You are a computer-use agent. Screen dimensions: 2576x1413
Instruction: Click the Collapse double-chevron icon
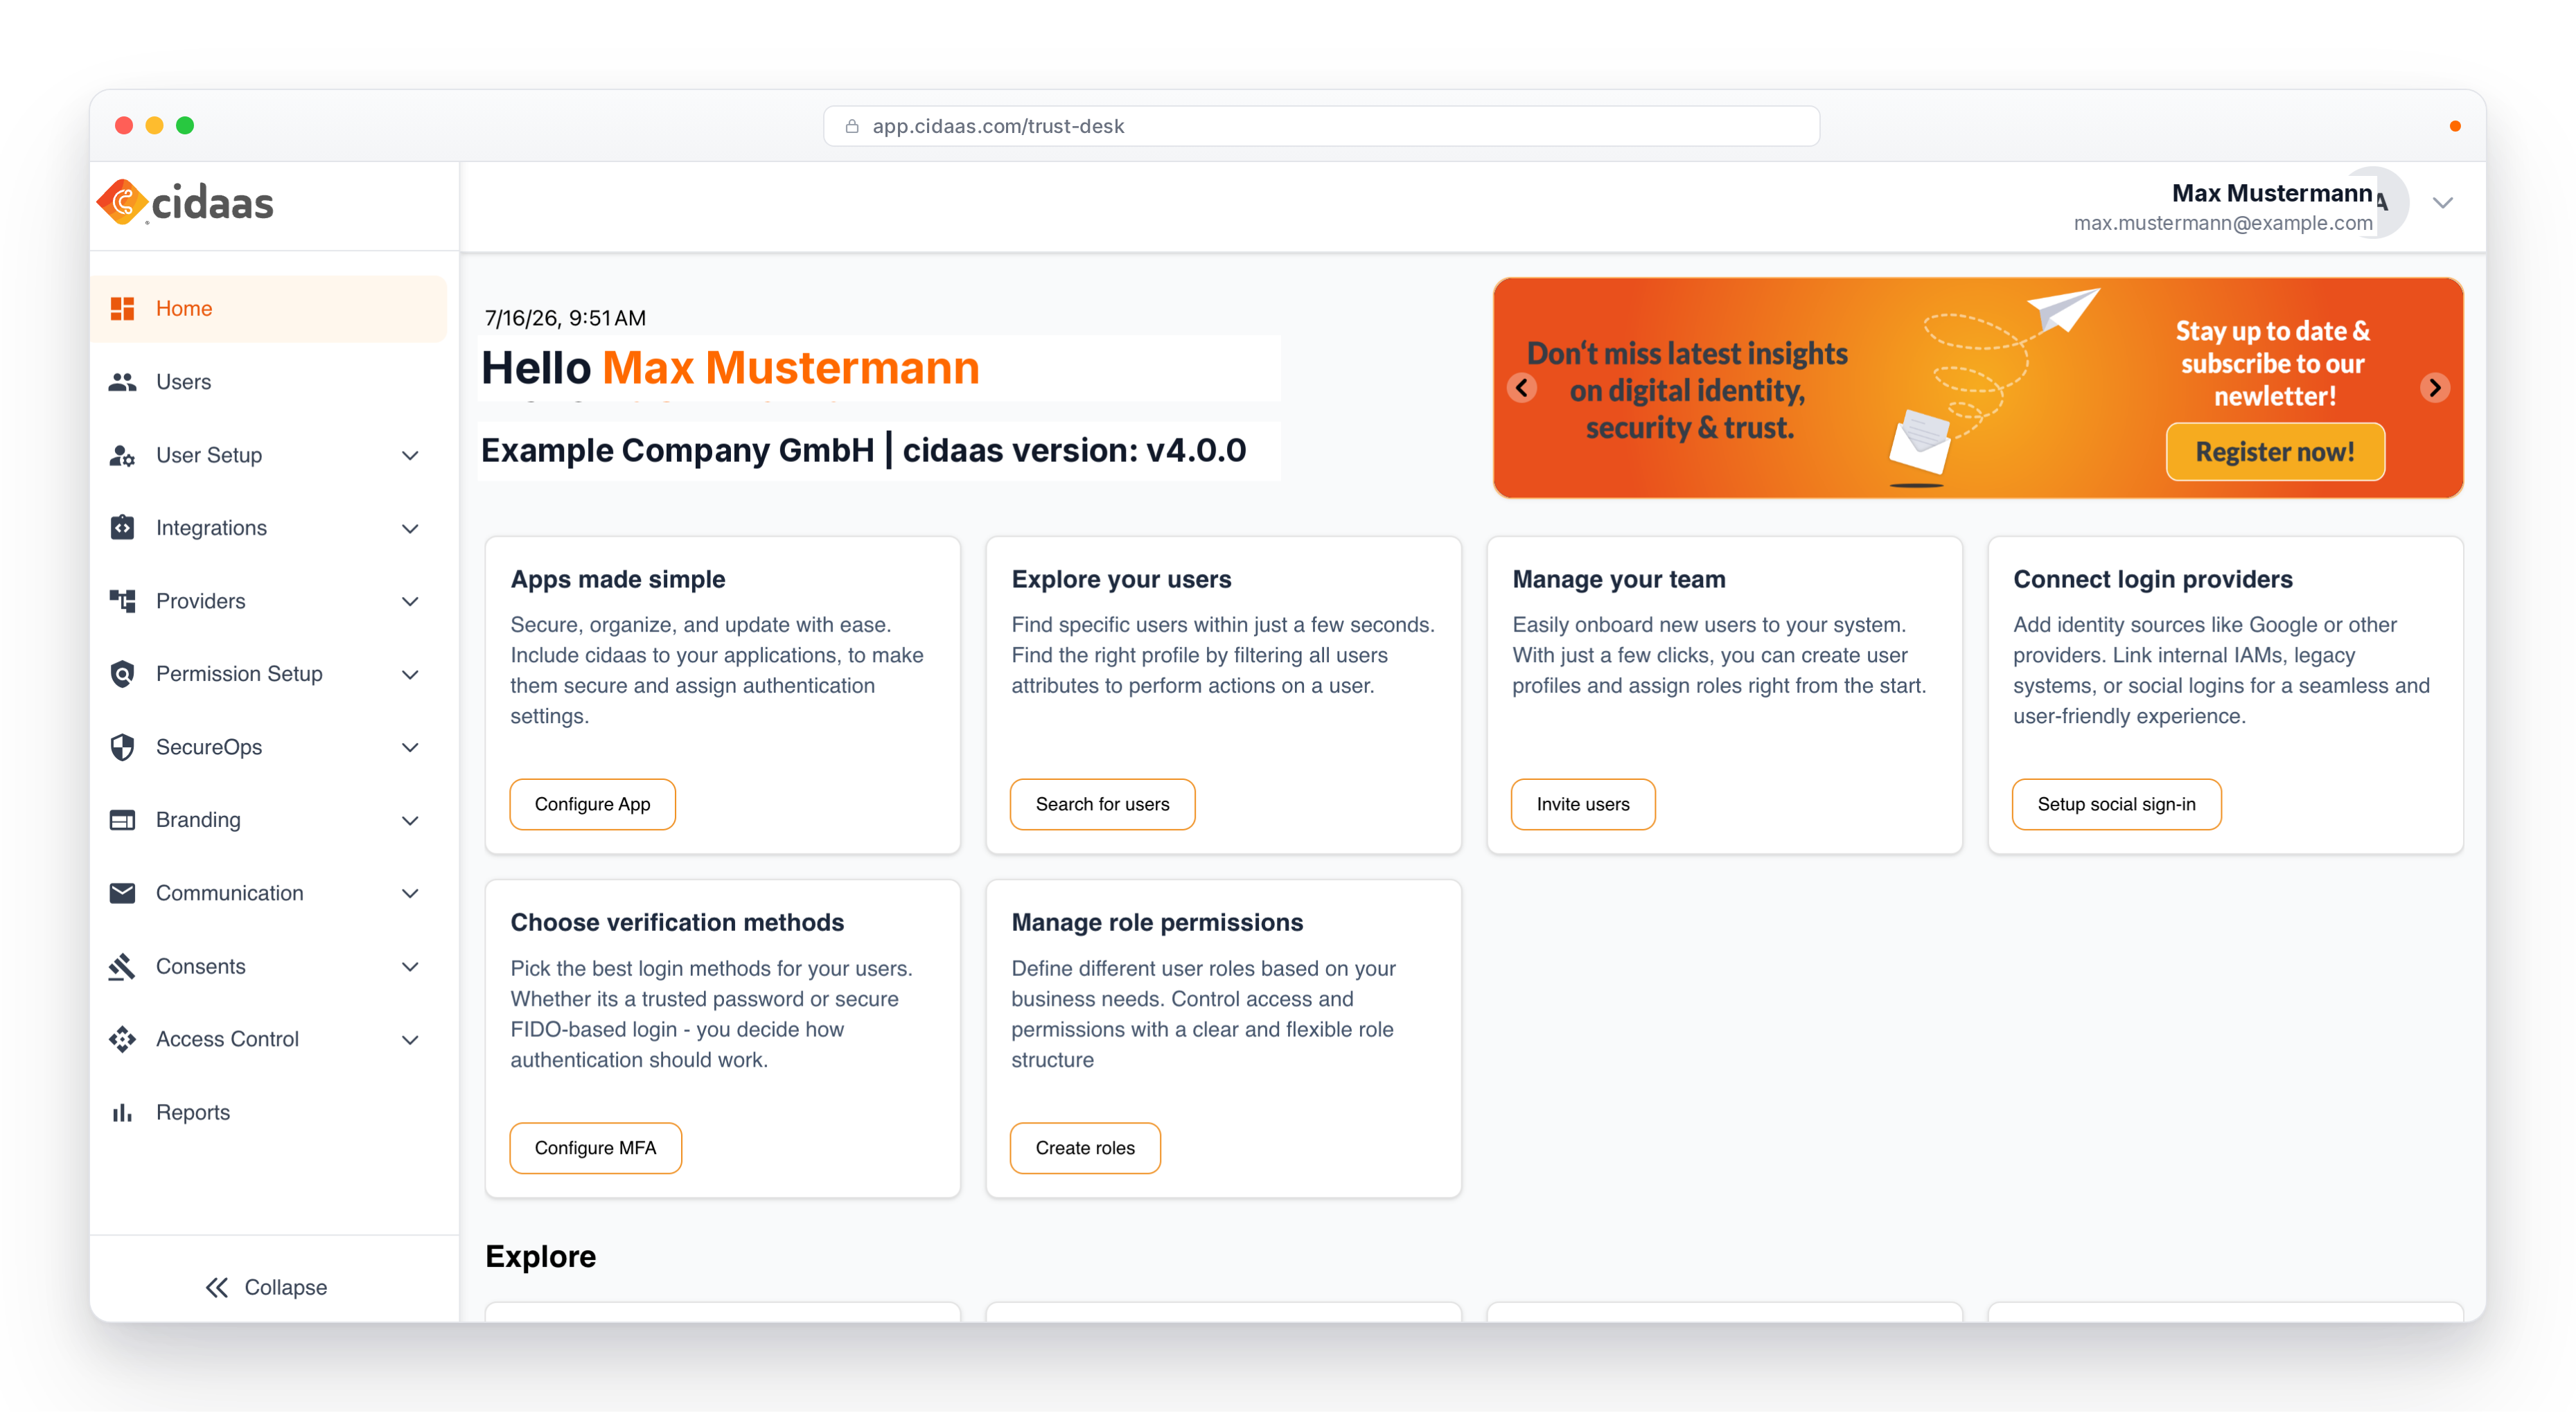coord(217,1287)
